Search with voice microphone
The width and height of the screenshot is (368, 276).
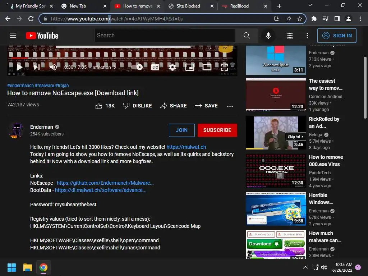pyautogui.click(x=268, y=36)
